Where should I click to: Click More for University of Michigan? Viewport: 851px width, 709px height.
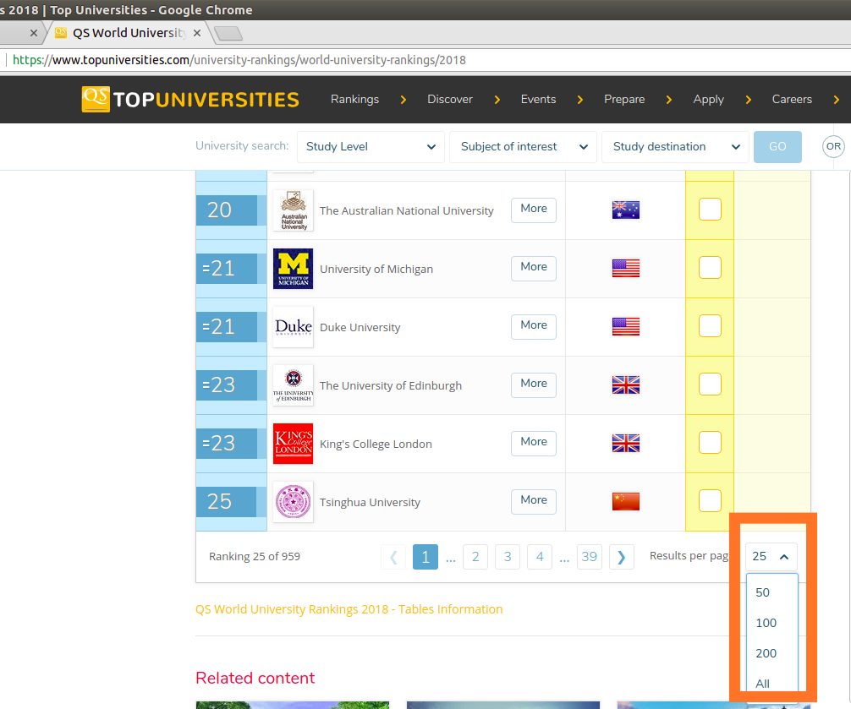tap(534, 269)
